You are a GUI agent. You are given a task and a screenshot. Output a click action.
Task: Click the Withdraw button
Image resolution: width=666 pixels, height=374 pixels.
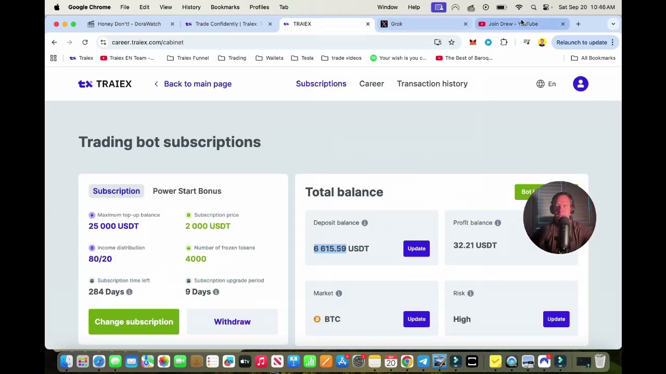[x=232, y=322]
